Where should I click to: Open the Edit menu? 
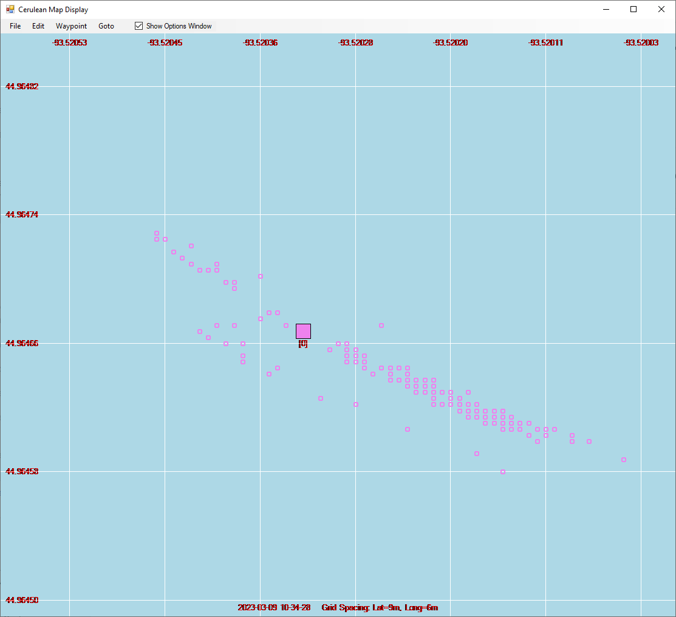click(x=38, y=26)
